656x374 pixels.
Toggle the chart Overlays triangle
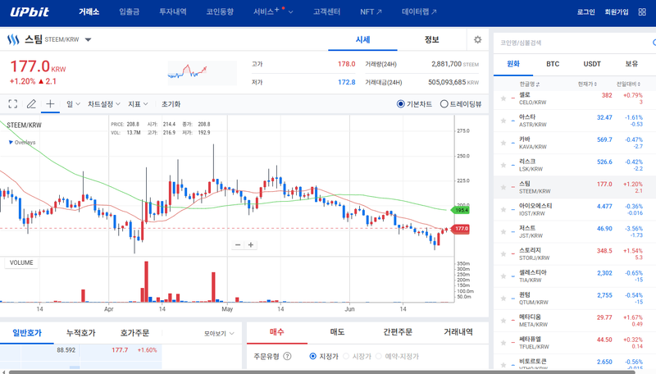point(11,142)
